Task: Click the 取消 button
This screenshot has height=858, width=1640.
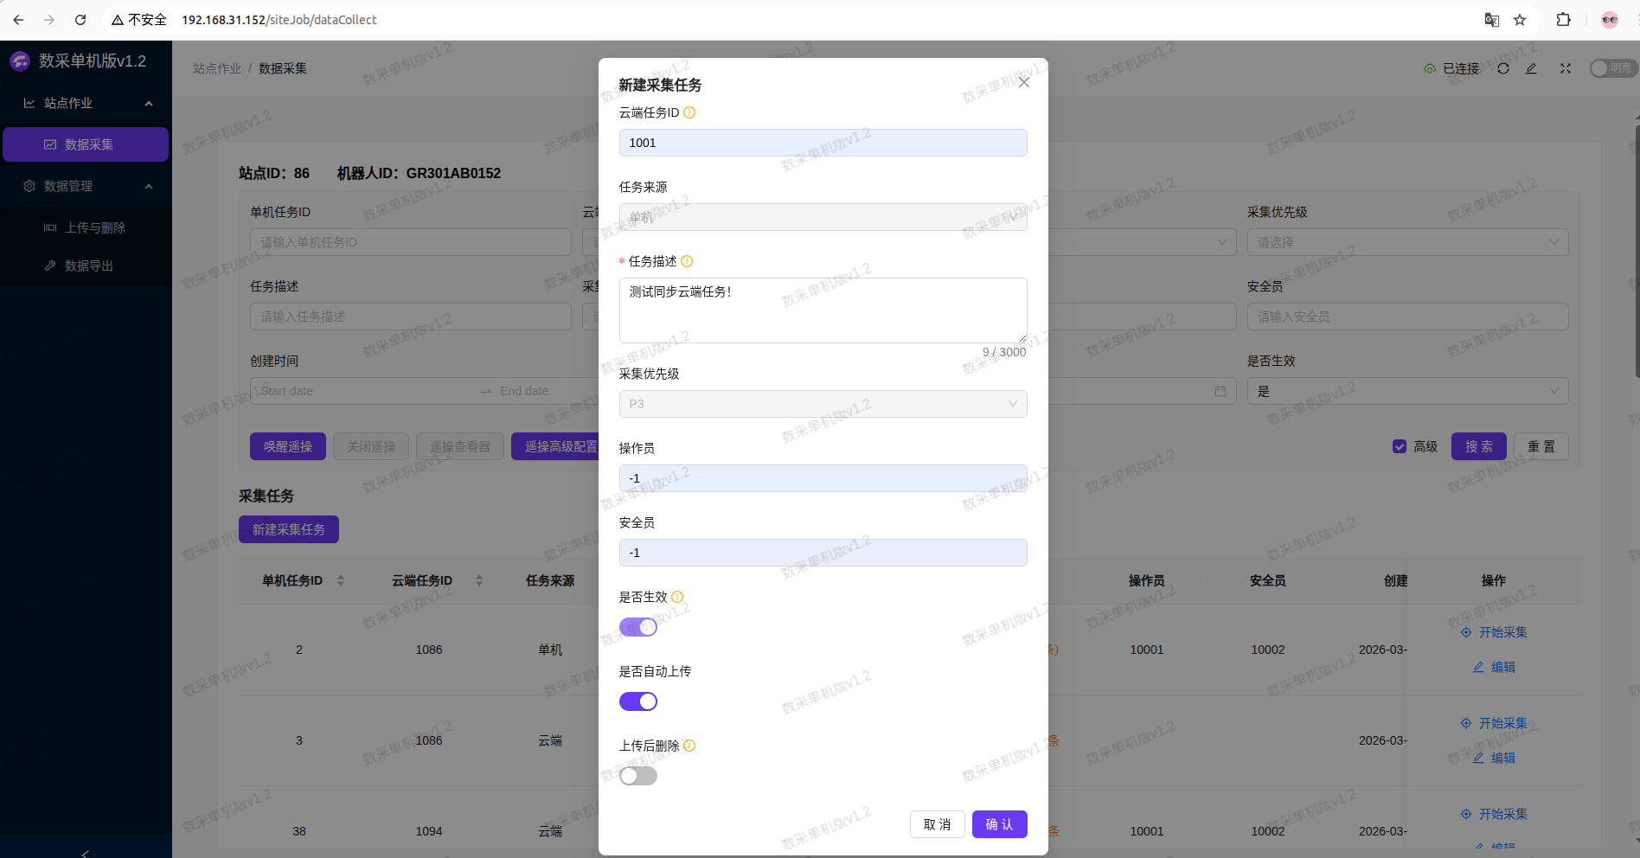Action: point(937,824)
